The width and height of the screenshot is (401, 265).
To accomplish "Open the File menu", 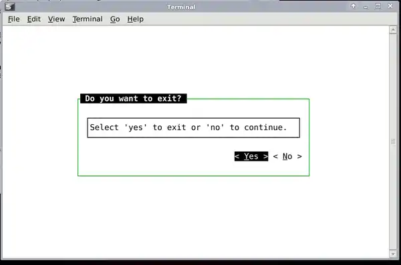I will (14, 19).
